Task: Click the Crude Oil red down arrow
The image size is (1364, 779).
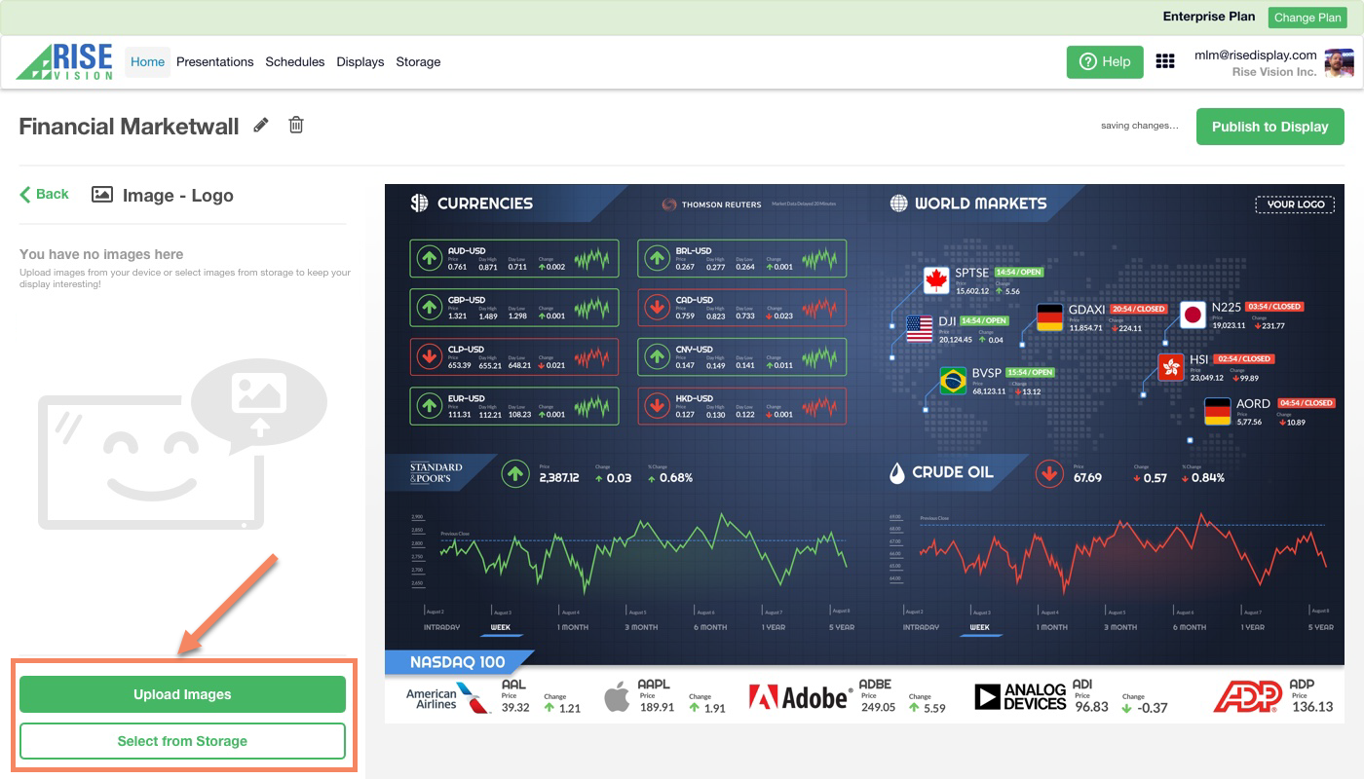Action: [x=1049, y=473]
